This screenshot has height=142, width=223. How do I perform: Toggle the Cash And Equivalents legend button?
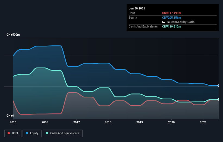pyautogui.click(x=62, y=133)
